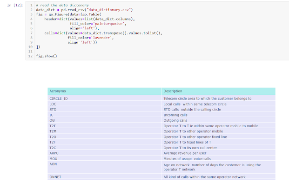Click 'Local calls within same telecom circle' cell
Viewport: 289px width, 183px height.
pos(218,104)
